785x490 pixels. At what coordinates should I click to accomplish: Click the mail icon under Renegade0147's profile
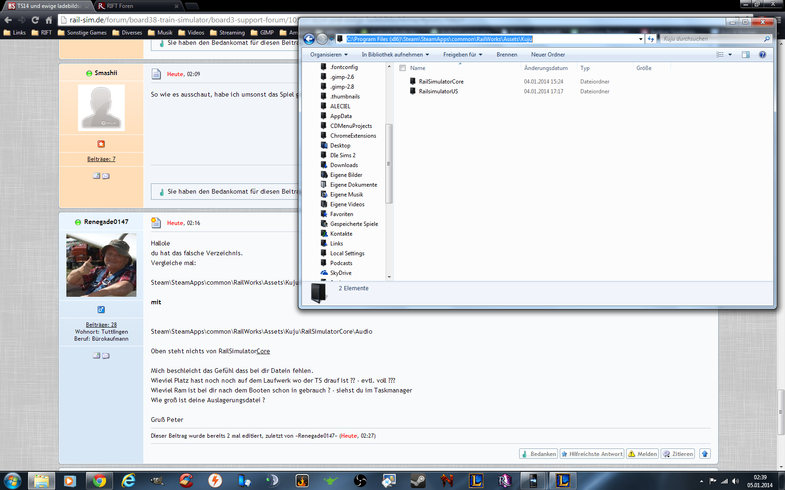(106, 356)
